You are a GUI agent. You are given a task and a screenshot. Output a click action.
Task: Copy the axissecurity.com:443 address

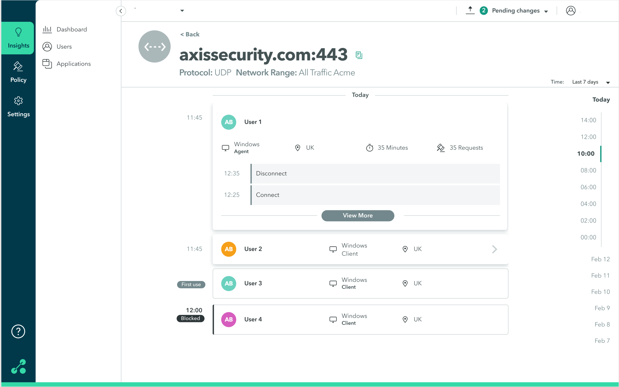click(359, 55)
